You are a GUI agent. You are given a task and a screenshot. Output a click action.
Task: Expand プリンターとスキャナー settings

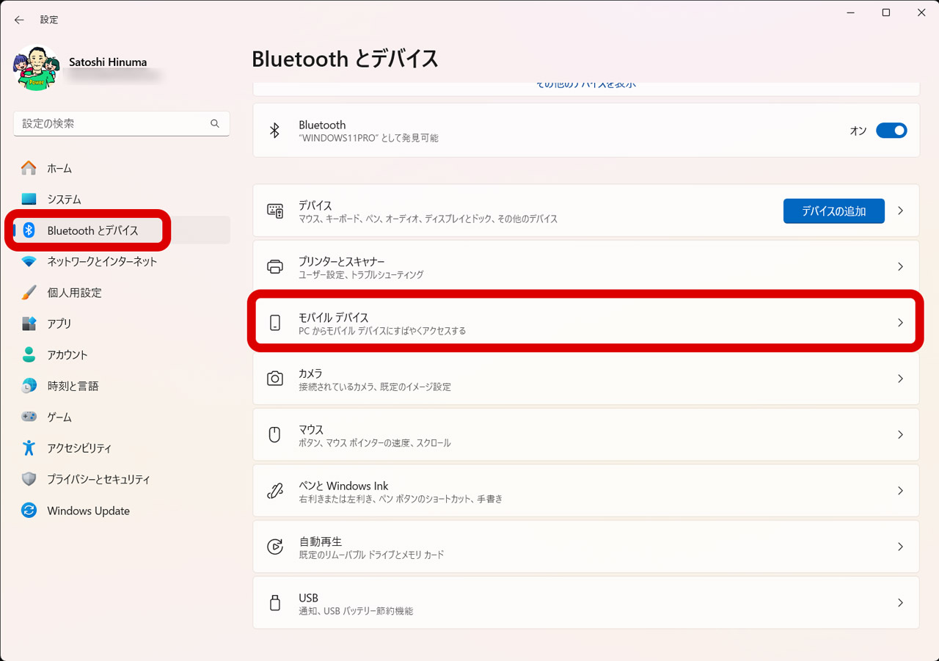[x=900, y=266]
